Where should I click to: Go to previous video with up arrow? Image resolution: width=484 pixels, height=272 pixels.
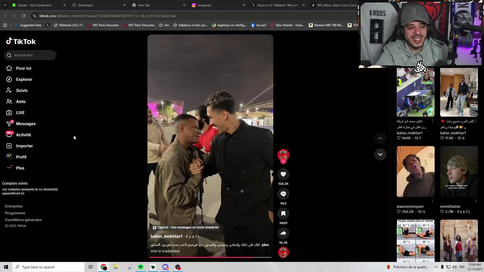[x=380, y=138]
